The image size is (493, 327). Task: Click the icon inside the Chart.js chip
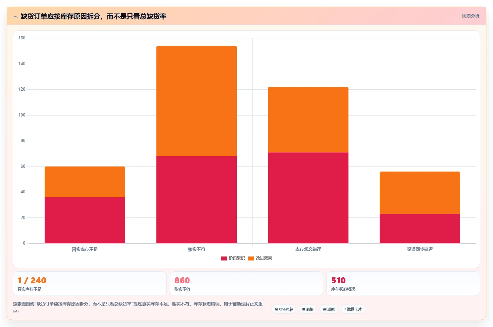(x=276, y=309)
